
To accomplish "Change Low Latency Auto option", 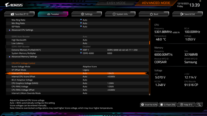I will [x=85, y=43].
